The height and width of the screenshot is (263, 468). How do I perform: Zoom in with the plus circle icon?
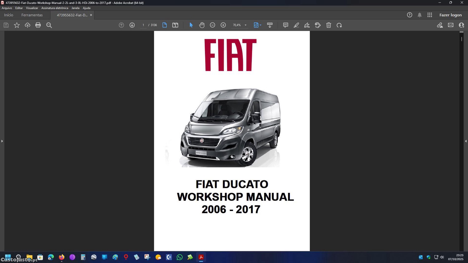pos(223,25)
